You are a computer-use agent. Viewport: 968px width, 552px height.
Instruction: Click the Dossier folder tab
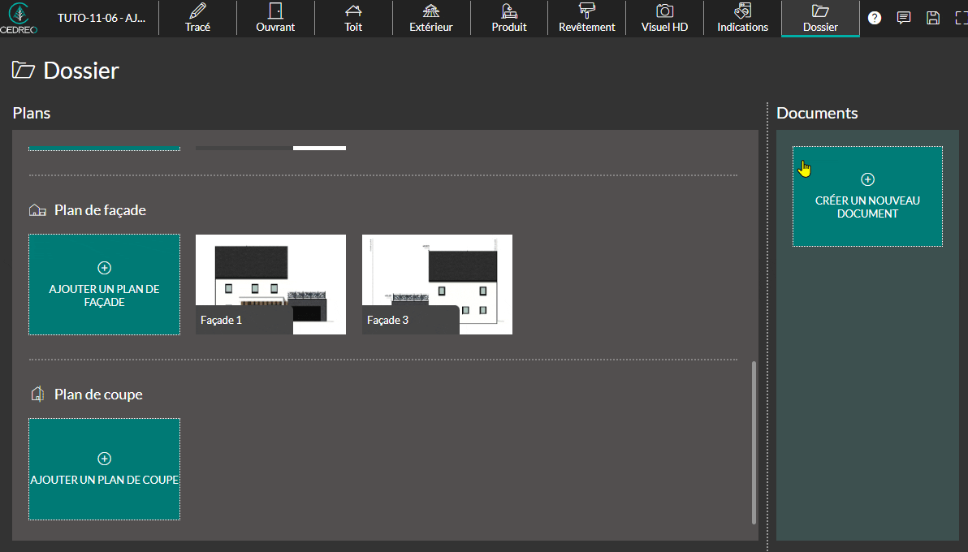[x=820, y=18]
